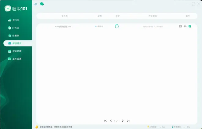Click the start time 17:44:06 cell
Image resolution: width=202 pixels, height=129 pixels.
point(152,27)
